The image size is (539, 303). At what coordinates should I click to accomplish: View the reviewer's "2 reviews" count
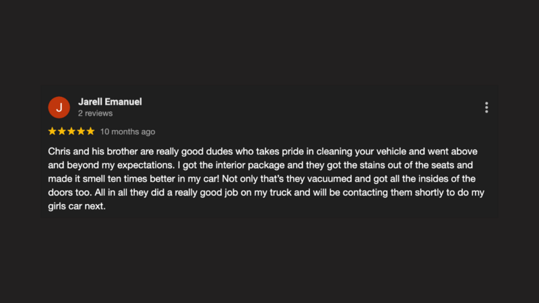[95, 113]
